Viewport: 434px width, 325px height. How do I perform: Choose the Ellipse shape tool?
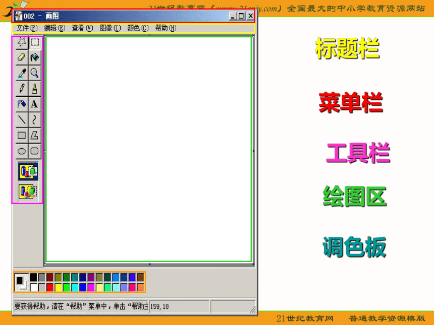pos(22,151)
